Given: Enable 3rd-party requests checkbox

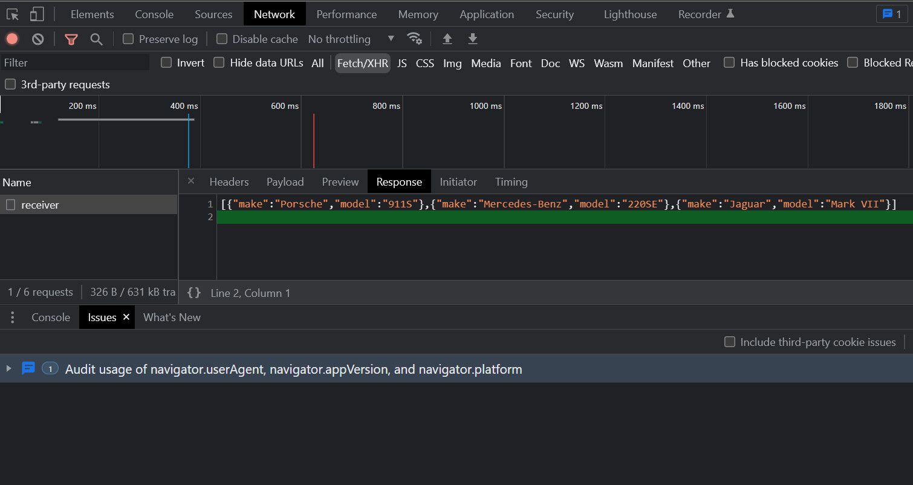Looking at the screenshot, I should [10, 85].
